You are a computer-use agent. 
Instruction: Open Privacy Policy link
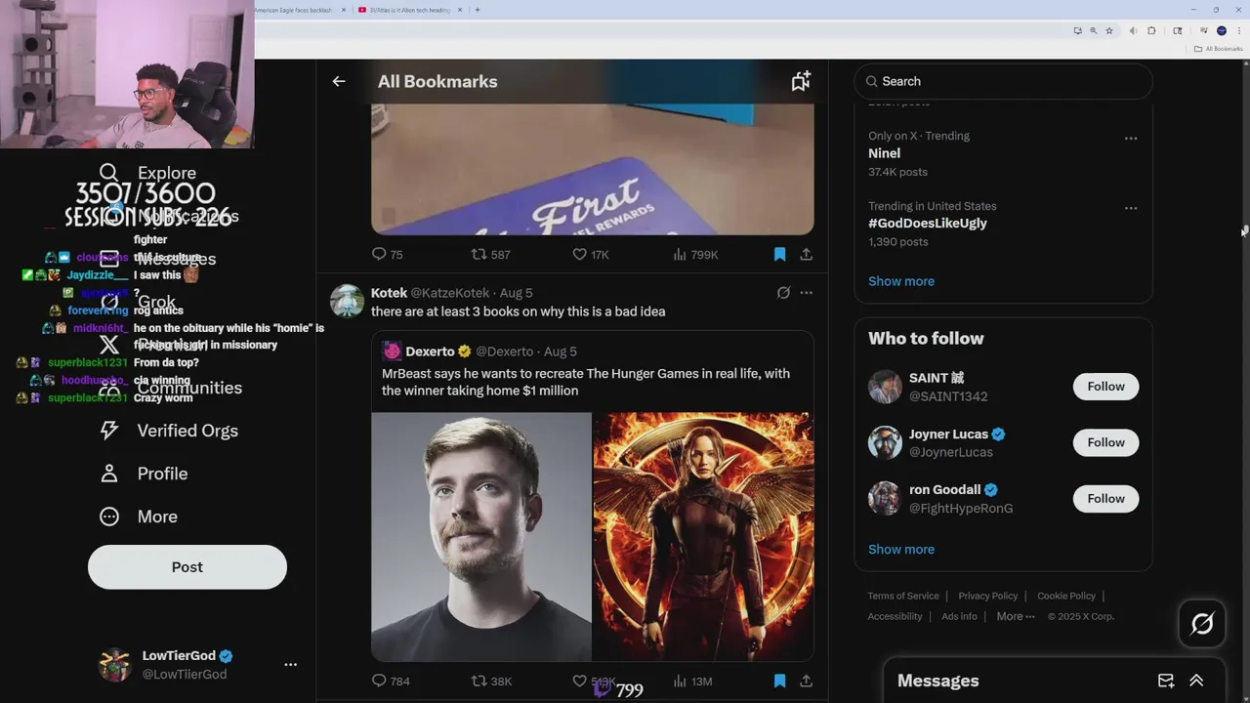click(x=987, y=596)
